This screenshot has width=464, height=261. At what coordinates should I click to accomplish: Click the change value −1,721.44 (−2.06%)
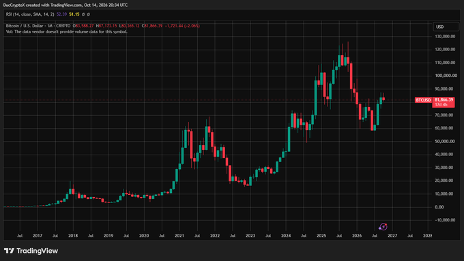click(x=182, y=26)
